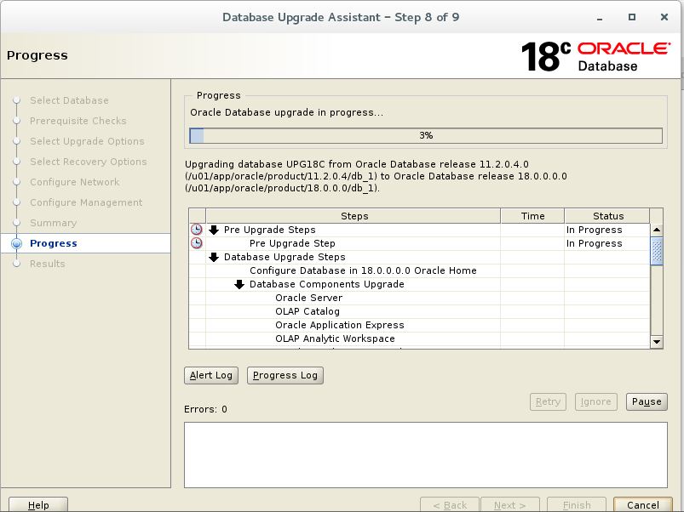Click the greyed-out Back button

tap(450, 504)
